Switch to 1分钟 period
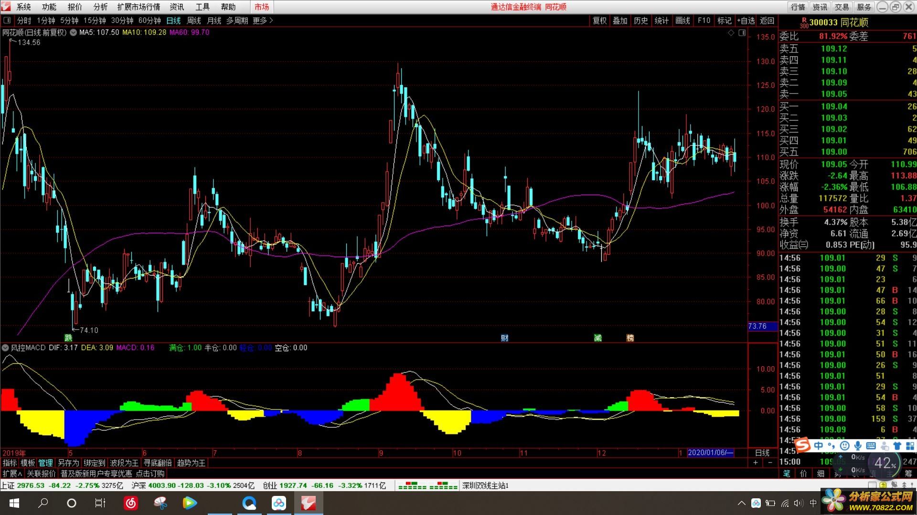The height and width of the screenshot is (515, 917). click(x=46, y=21)
